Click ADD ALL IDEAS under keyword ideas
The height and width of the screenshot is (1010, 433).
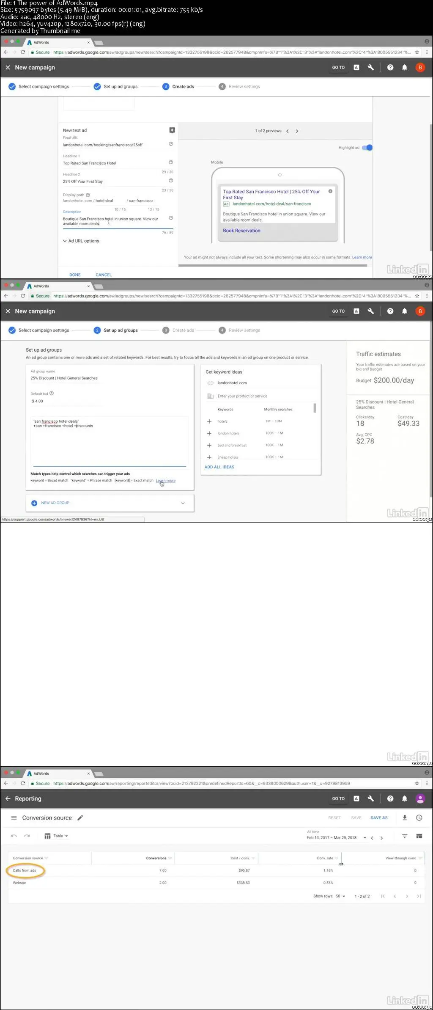[219, 467]
